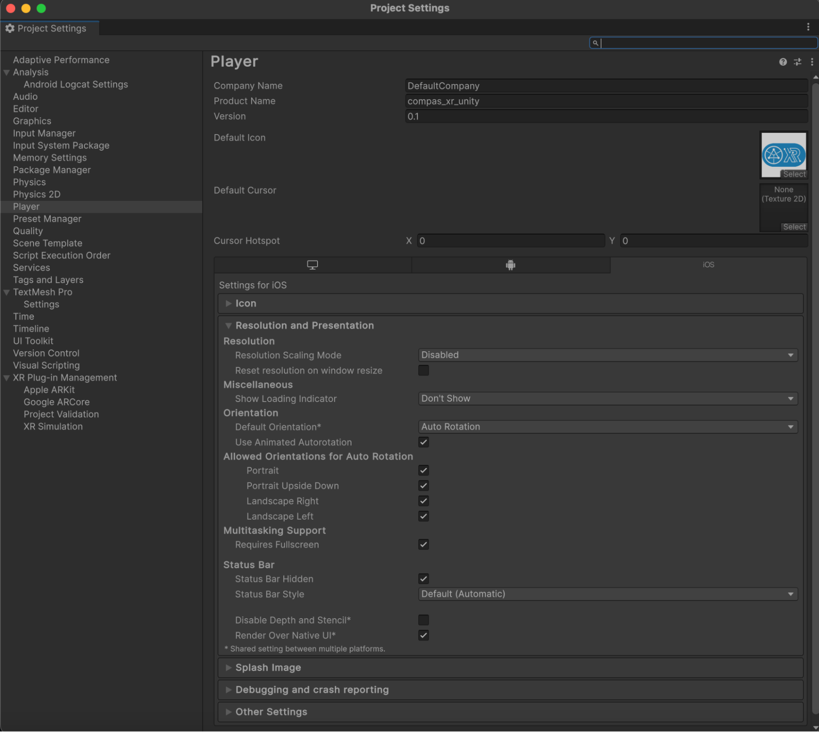Open the Resolution Scaling Mode dropdown

coord(608,355)
